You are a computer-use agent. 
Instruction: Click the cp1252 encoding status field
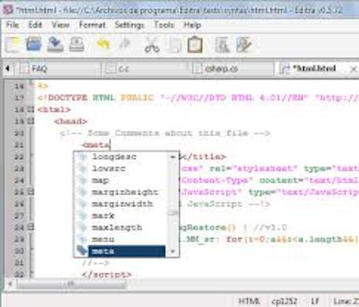point(284,301)
